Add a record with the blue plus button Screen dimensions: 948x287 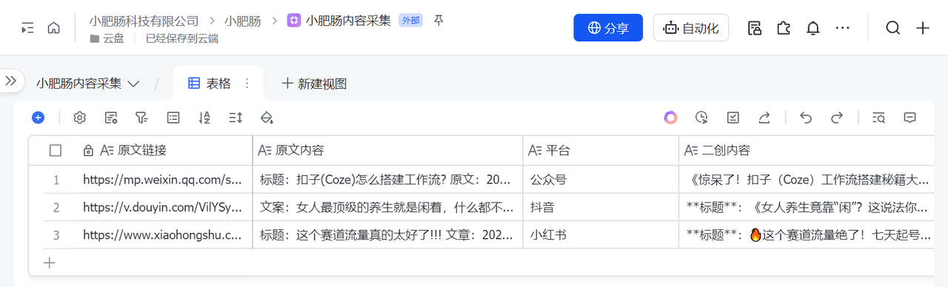39,118
